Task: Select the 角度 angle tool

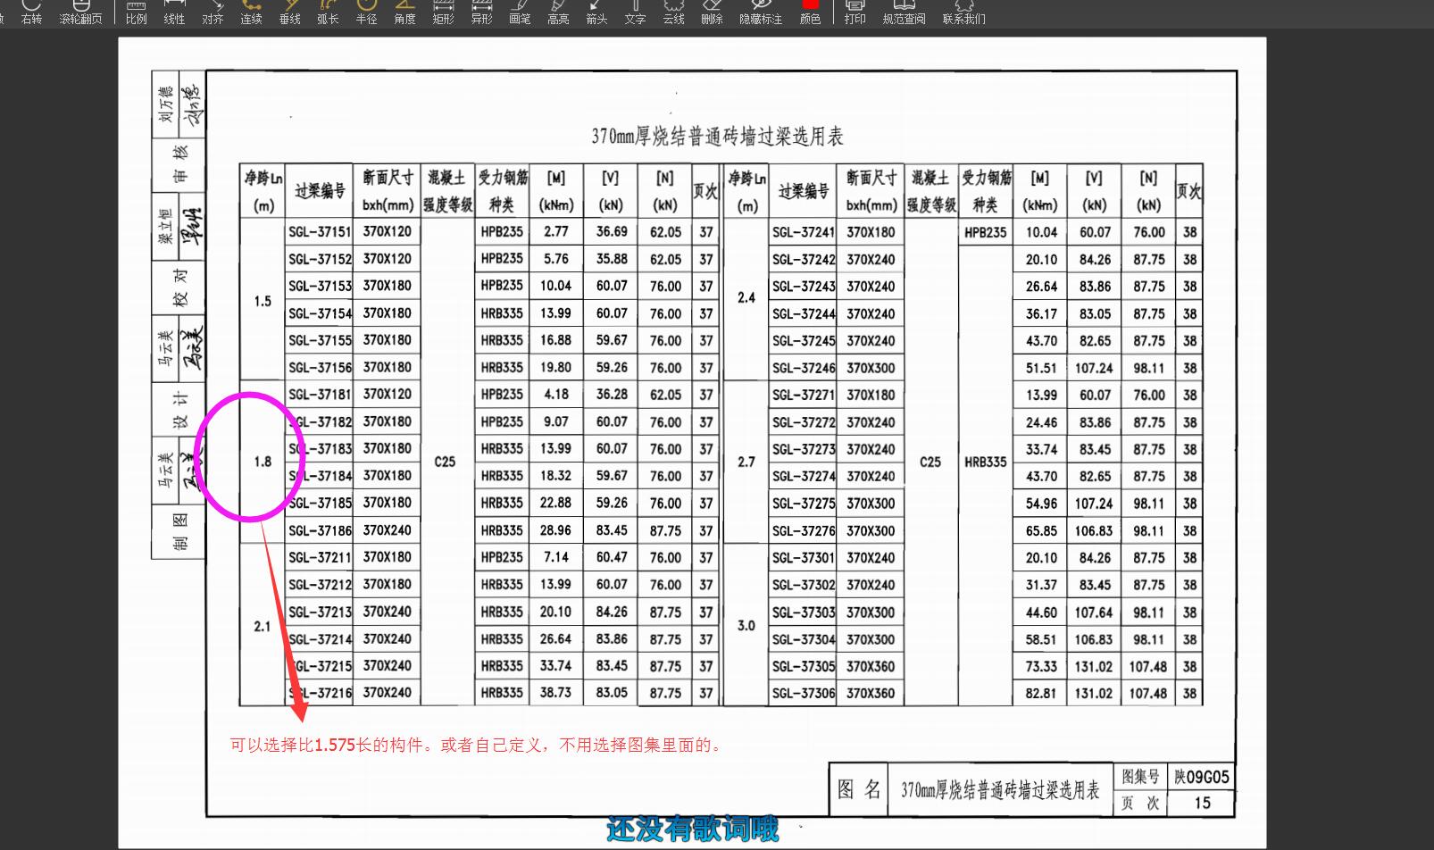Action: tap(404, 12)
